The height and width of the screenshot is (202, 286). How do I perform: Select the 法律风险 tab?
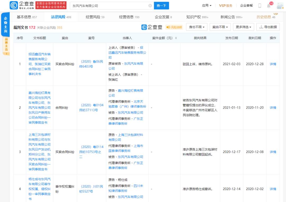[61, 17]
